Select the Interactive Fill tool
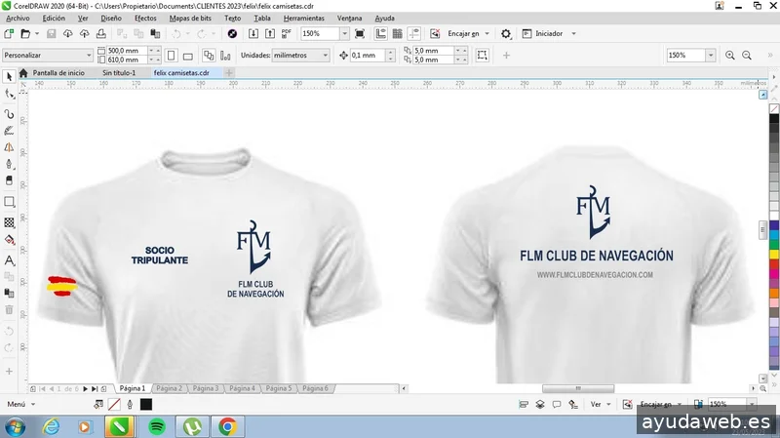The image size is (780, 438). 9,240
